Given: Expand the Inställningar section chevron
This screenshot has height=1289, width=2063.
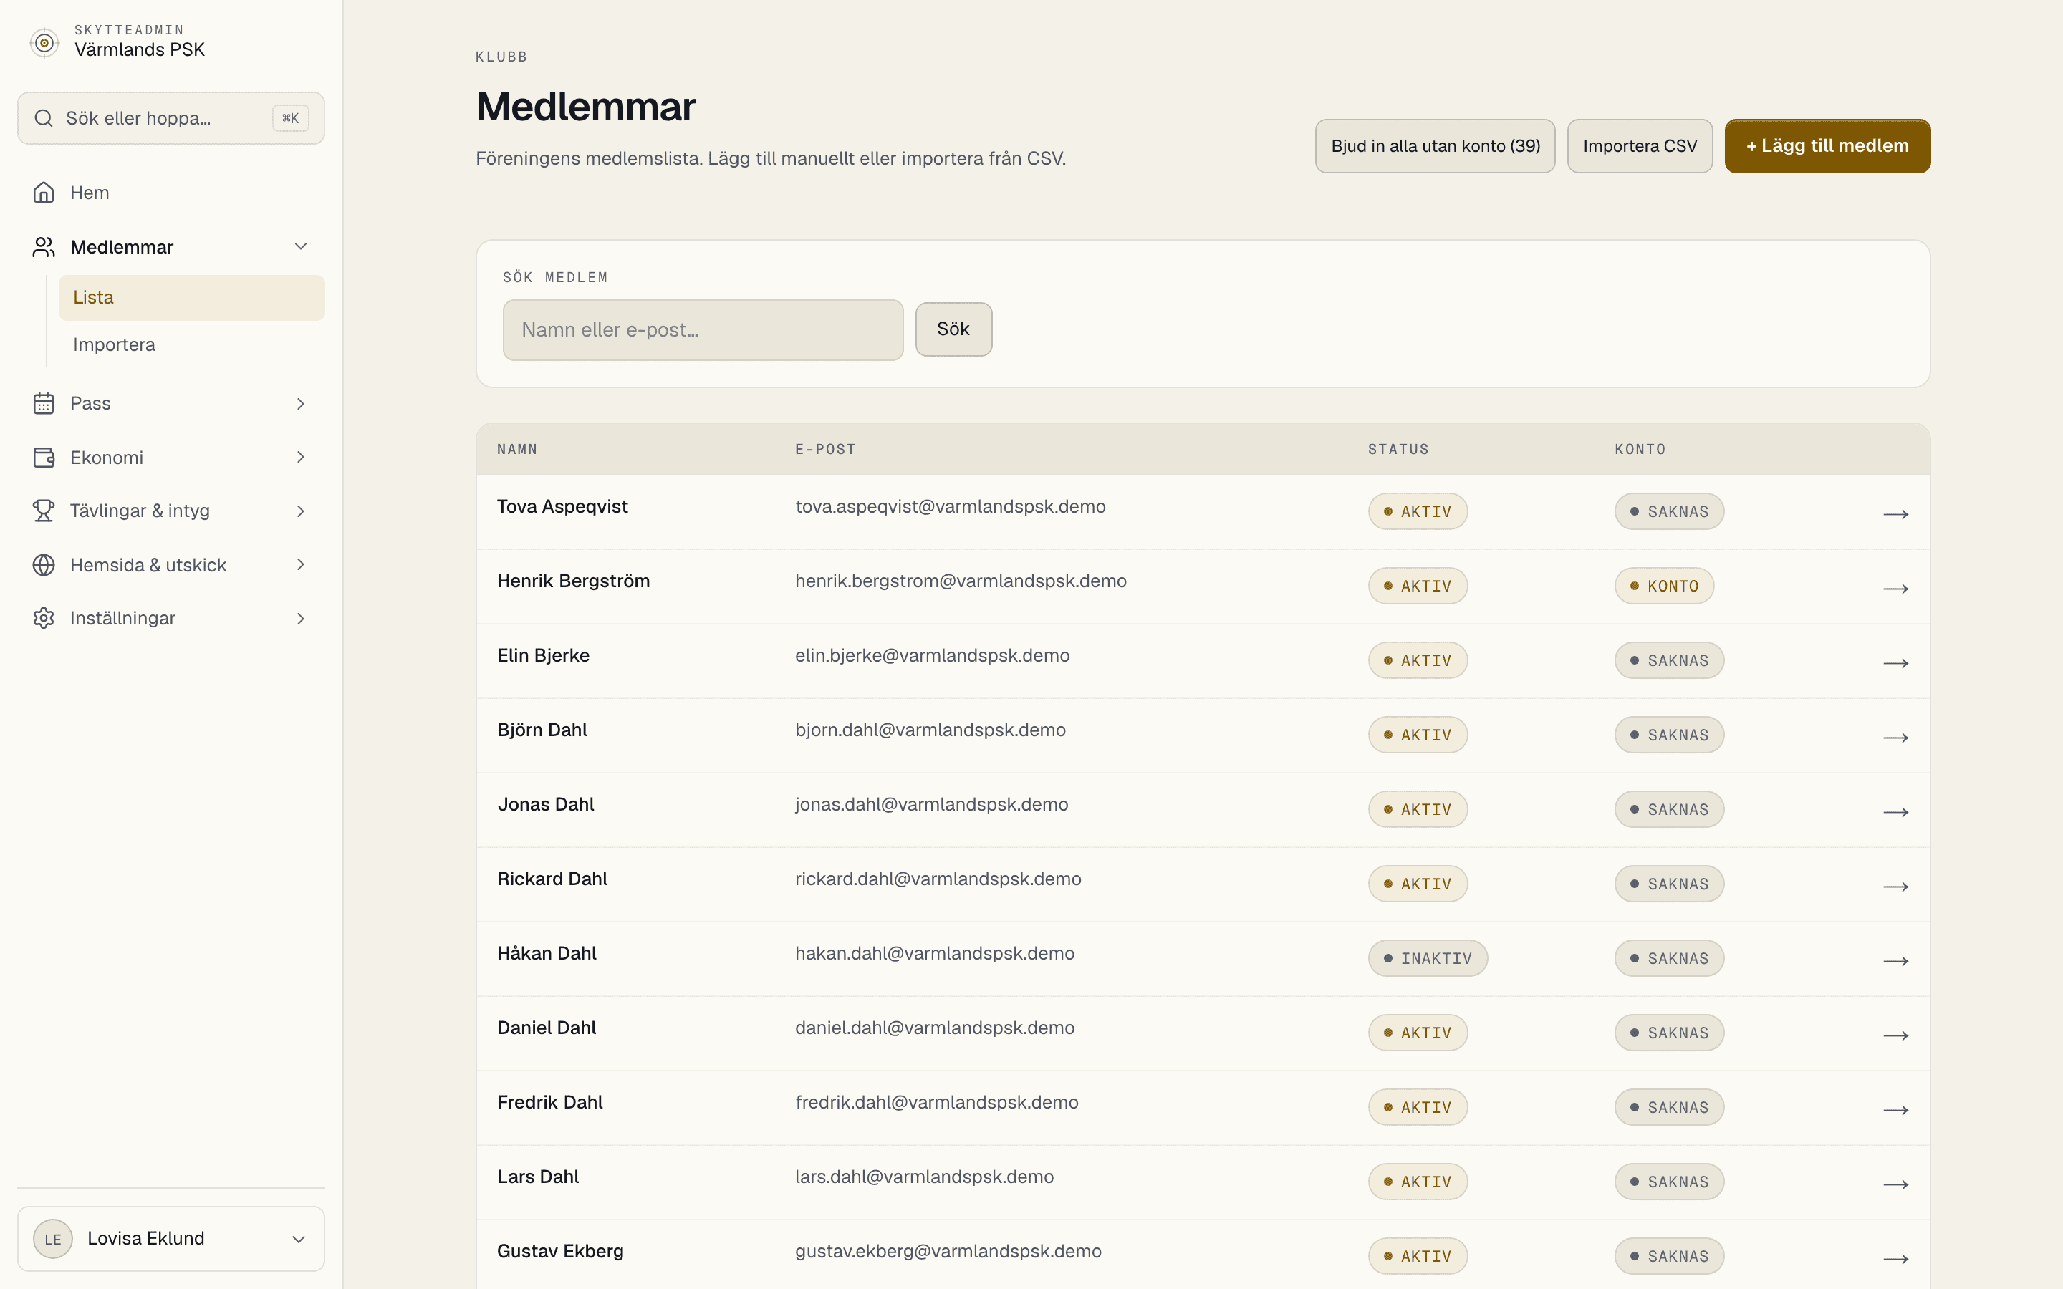Looking at the screenshot, I should (x=300, y=618).
